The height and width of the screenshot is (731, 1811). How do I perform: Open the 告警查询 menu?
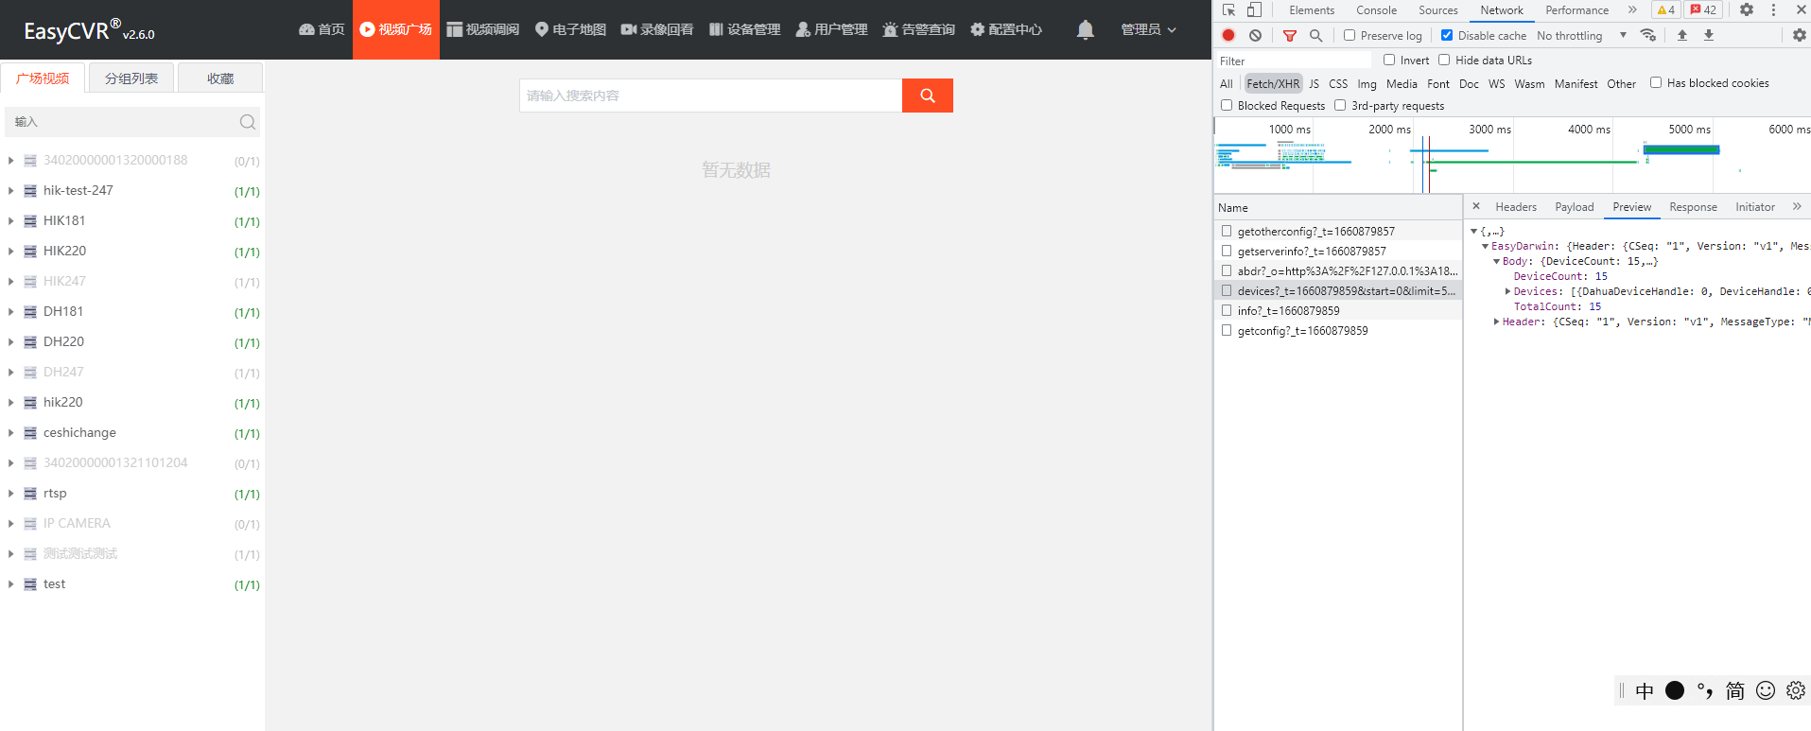click(918, 29)
